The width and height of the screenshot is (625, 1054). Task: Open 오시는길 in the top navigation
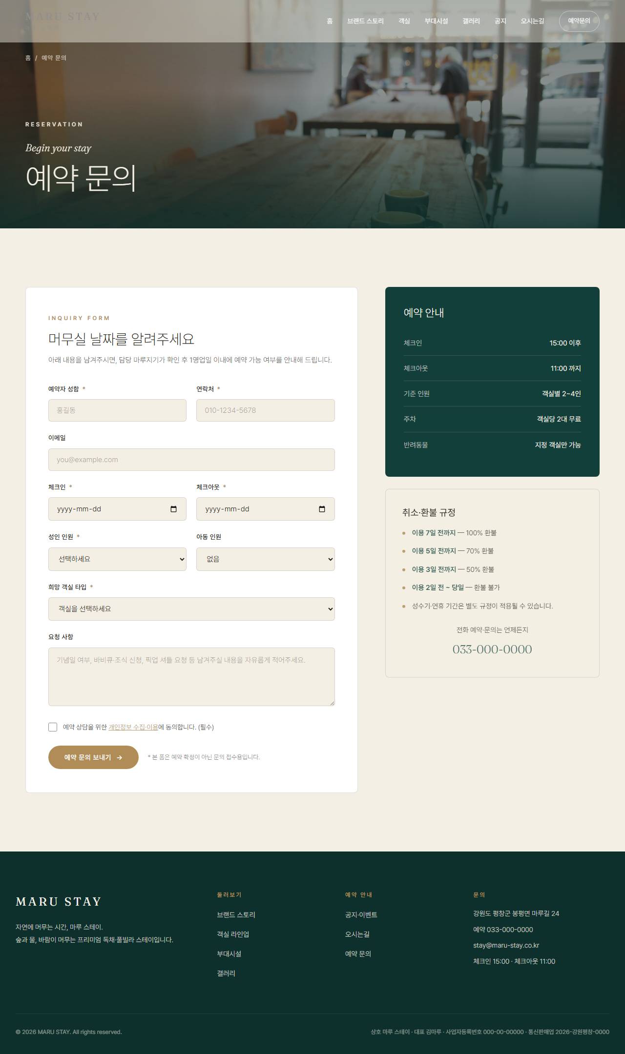[x=532, y=21]
